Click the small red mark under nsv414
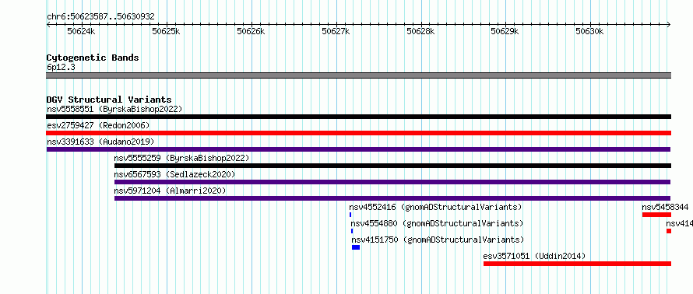This screenshot has height=294, width=693. point(669,231)
